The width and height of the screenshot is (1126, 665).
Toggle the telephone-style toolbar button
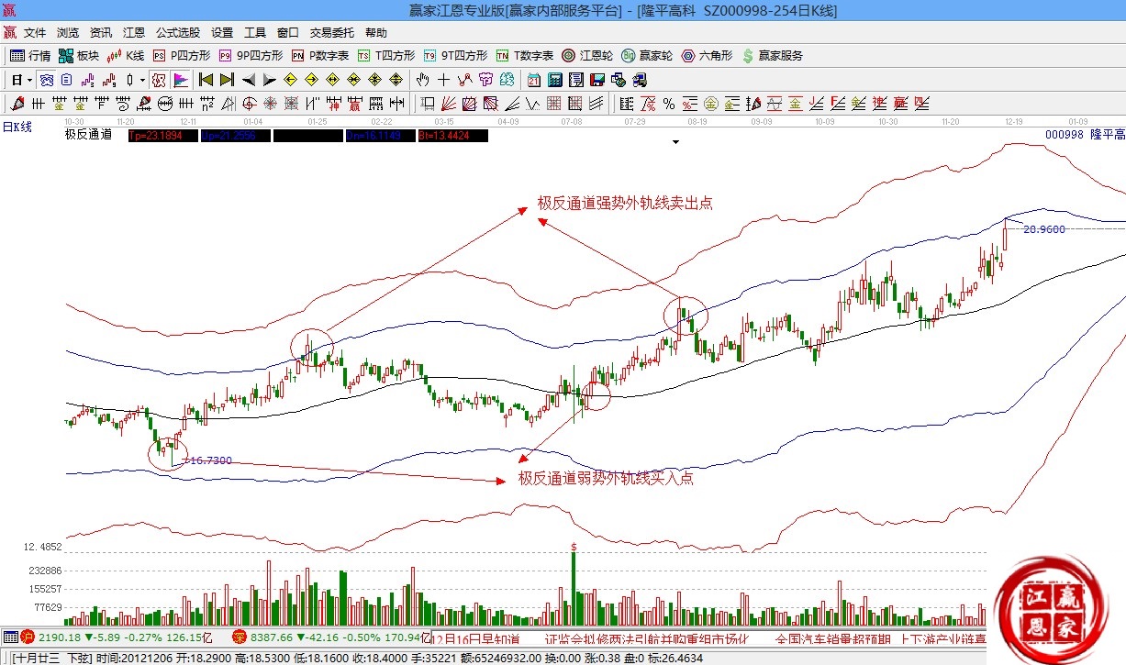(x=638, y=80)
